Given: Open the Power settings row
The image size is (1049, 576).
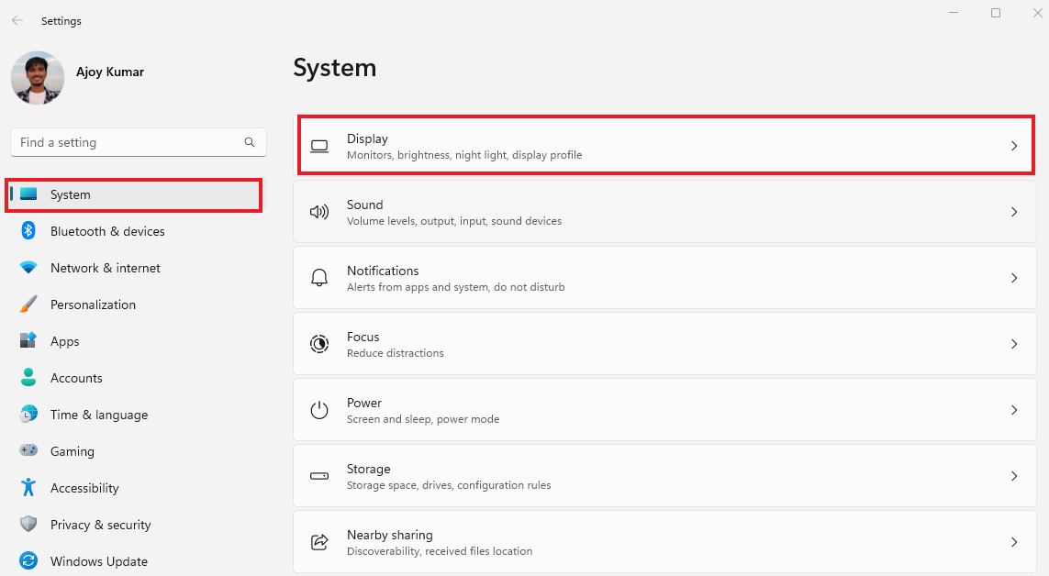Looking at the screenshot, I should tap(664, 410).
